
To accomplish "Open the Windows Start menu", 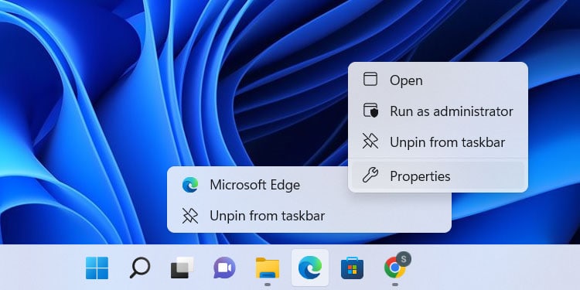I will coord(97,268).
